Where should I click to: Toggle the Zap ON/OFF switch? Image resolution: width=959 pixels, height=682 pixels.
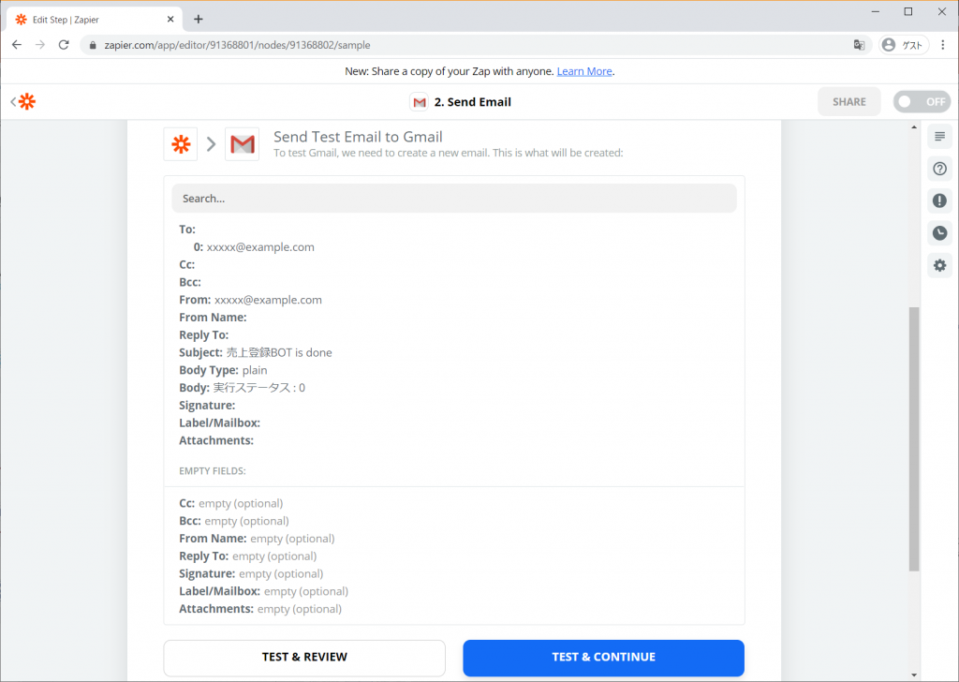(x=922, y=101)
